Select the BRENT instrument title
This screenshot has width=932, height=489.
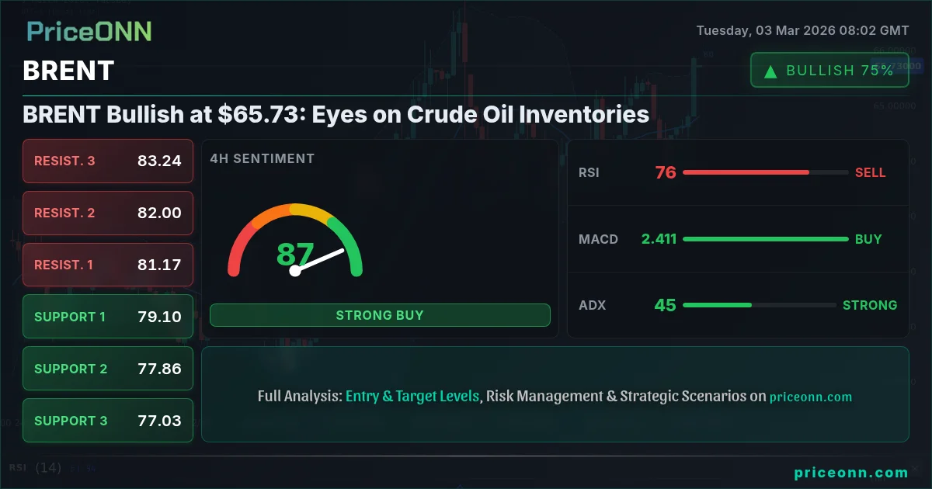tap(69, 71)
